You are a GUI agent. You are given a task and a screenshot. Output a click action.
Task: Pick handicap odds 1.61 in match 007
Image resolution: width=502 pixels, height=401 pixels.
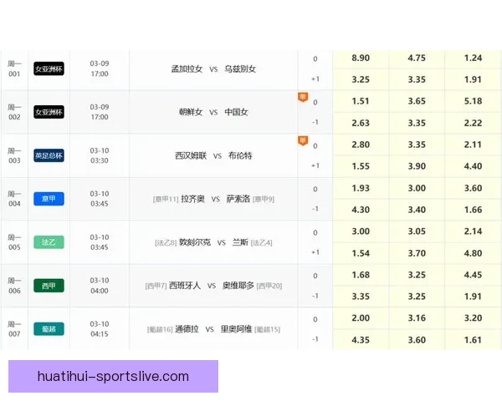pos(473,340)
